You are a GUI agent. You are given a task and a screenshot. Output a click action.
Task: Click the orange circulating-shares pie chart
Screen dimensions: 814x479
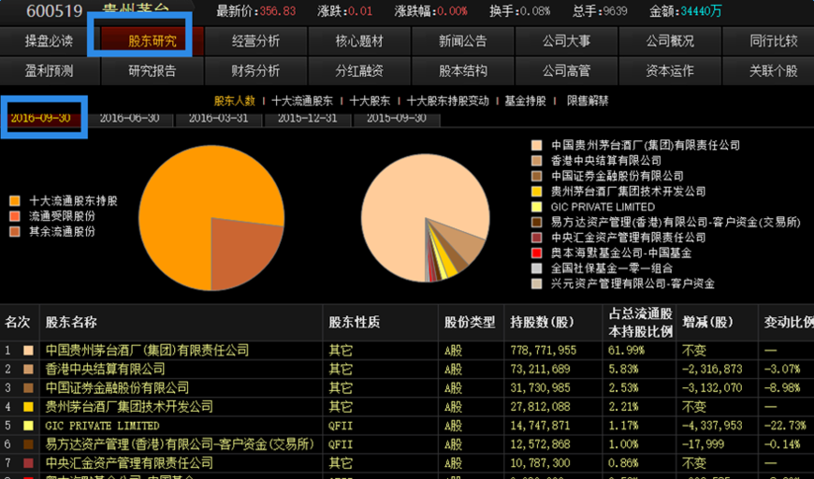211,218
